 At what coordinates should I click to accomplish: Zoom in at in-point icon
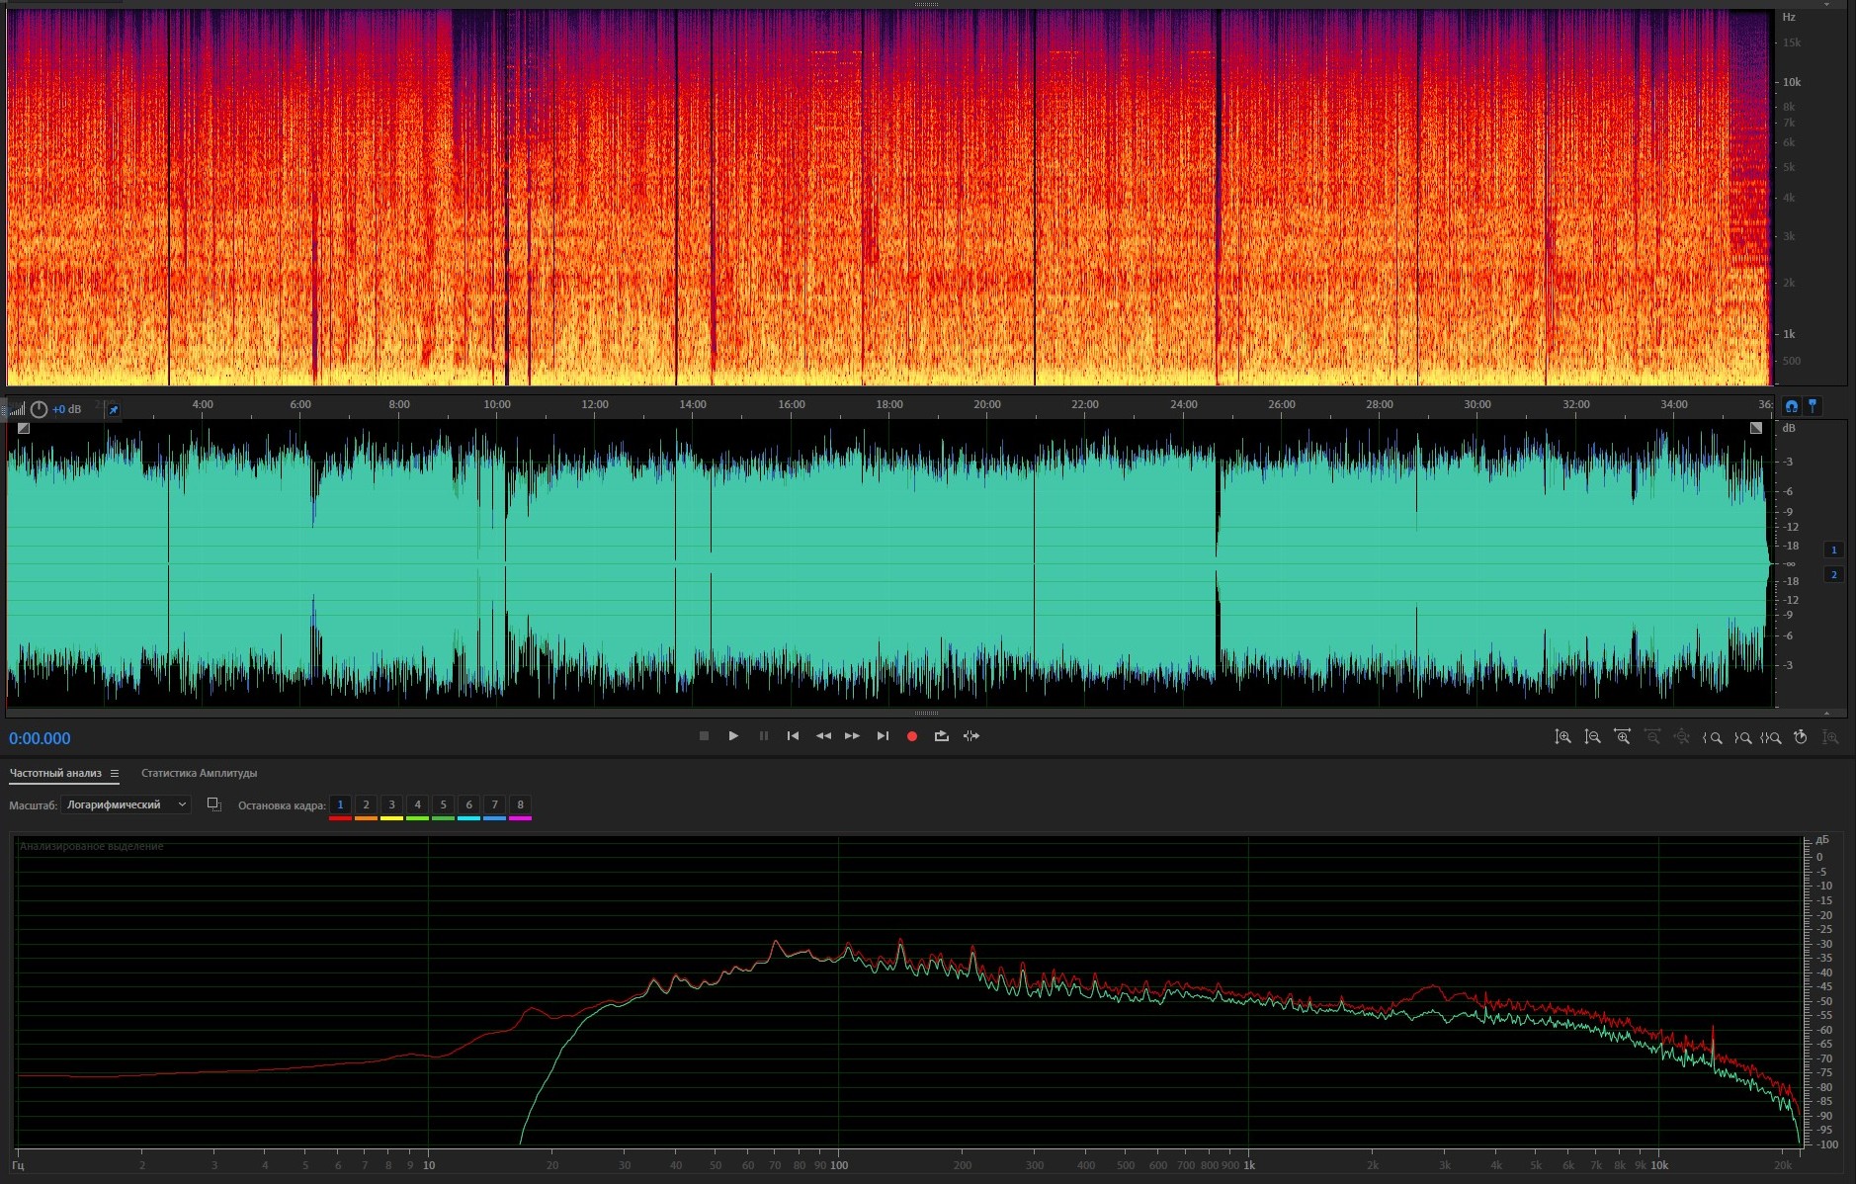1713,737
